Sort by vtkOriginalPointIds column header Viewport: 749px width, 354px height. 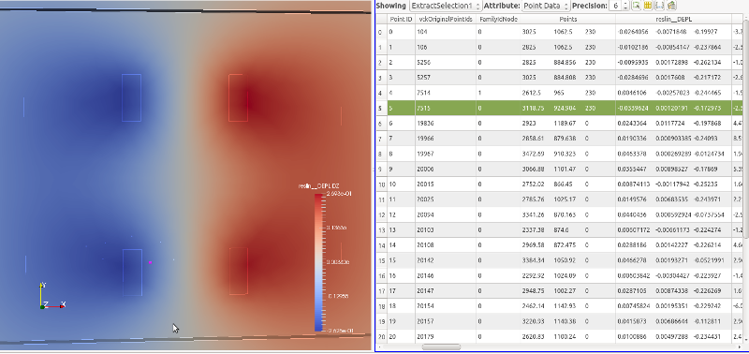click(446, 20)
